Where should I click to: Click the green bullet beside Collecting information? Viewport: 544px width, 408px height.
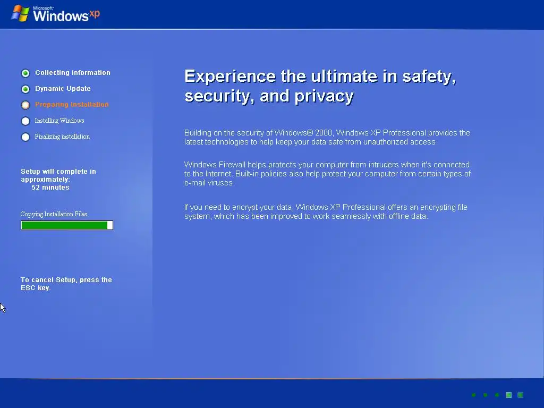pos(25,73)
